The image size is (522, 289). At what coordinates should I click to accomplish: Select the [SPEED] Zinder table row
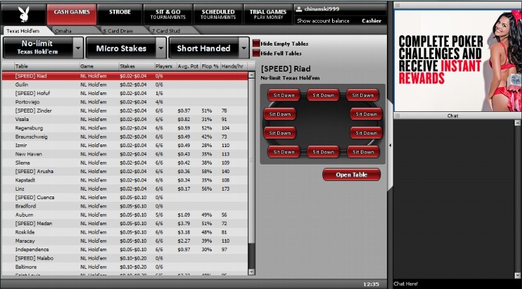click(x=125, y=111)
